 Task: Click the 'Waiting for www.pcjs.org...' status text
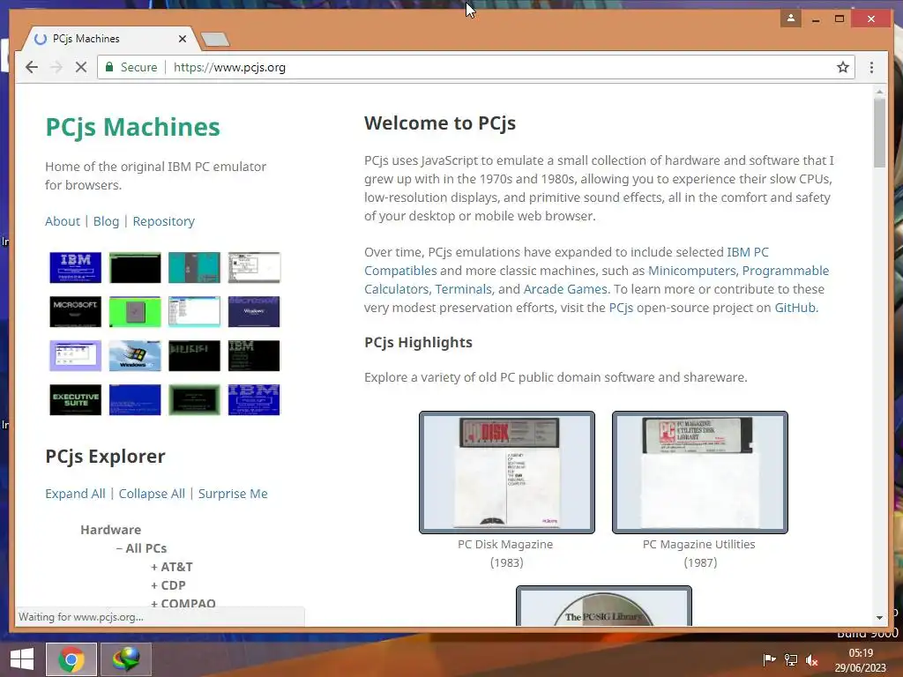pos(80,616)
